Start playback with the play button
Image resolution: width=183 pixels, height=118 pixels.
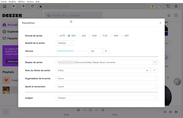[x=91, y=110]
